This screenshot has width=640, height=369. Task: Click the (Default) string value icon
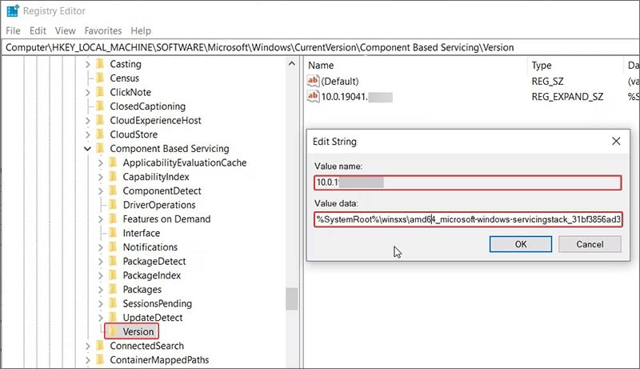pos(313,81)
